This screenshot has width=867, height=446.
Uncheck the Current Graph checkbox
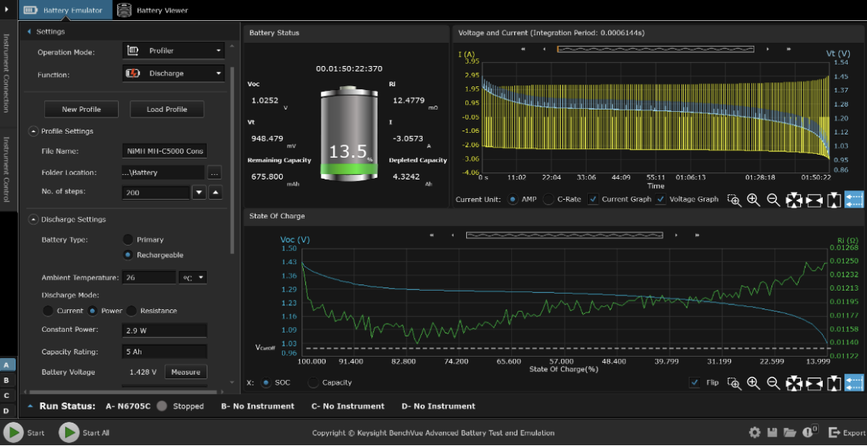pos(594,200)
